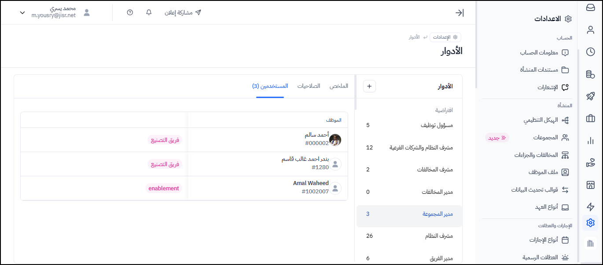603x265 pixels.
Task: Click the أحمد سالم employee avatar
Action: (335, 140)
